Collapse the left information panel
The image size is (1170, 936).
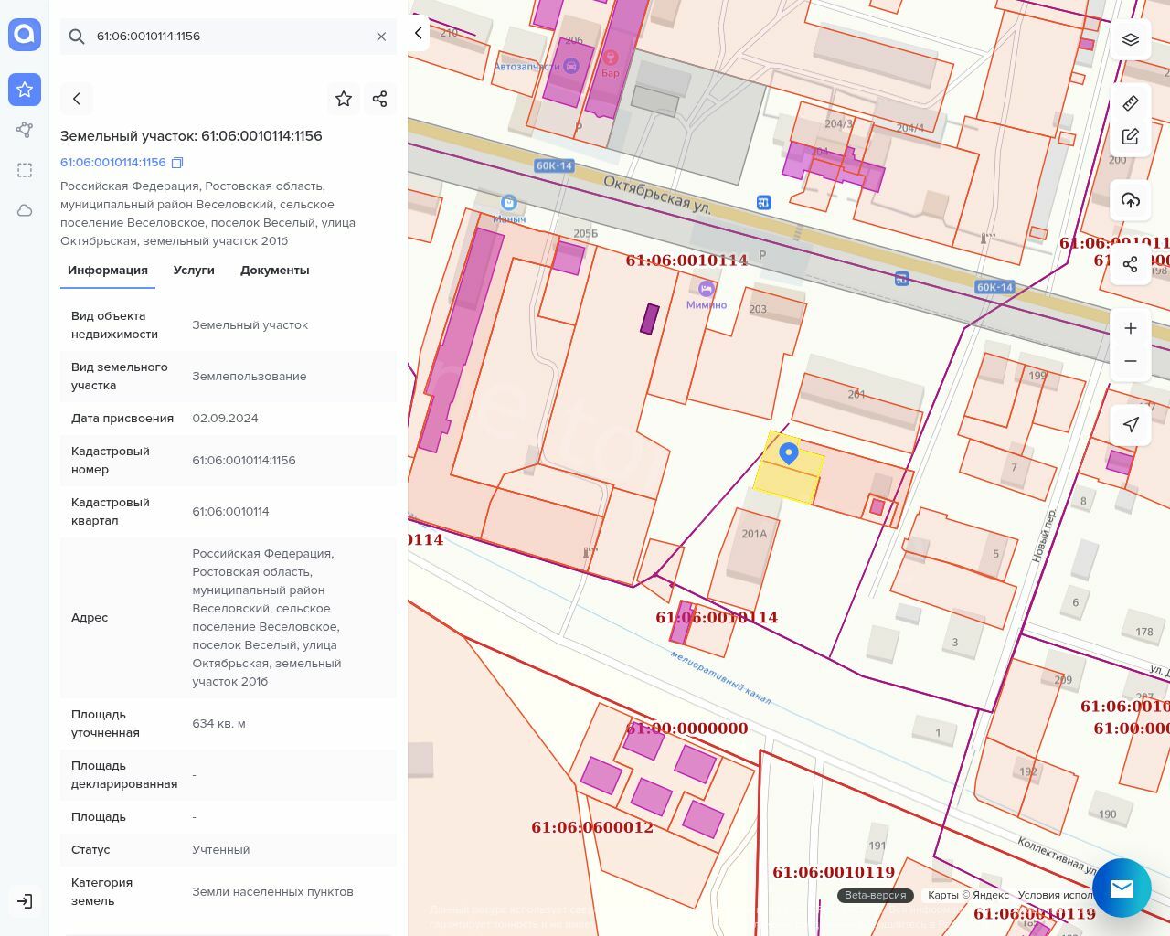click(x=419, y=33)
